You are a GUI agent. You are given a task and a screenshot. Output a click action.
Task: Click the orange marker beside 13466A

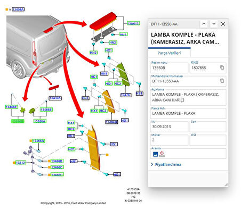(x=30, y=141)
